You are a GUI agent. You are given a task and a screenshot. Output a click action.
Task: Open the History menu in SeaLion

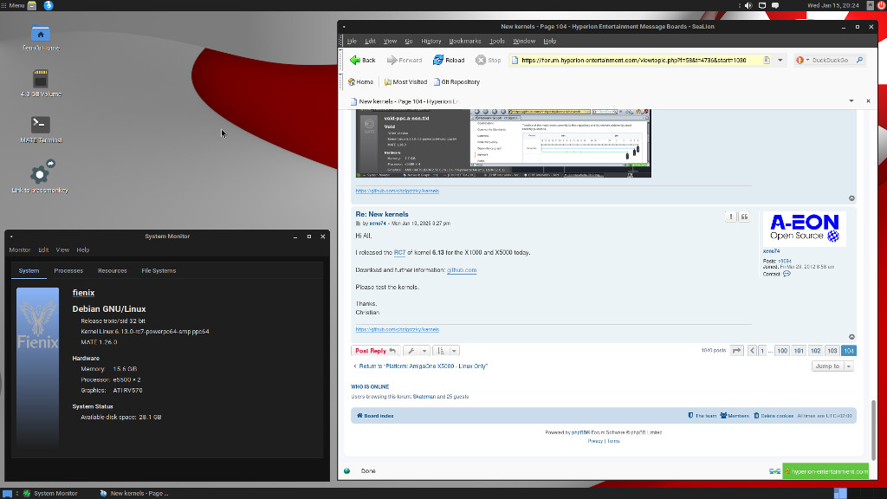click(431, 42)
